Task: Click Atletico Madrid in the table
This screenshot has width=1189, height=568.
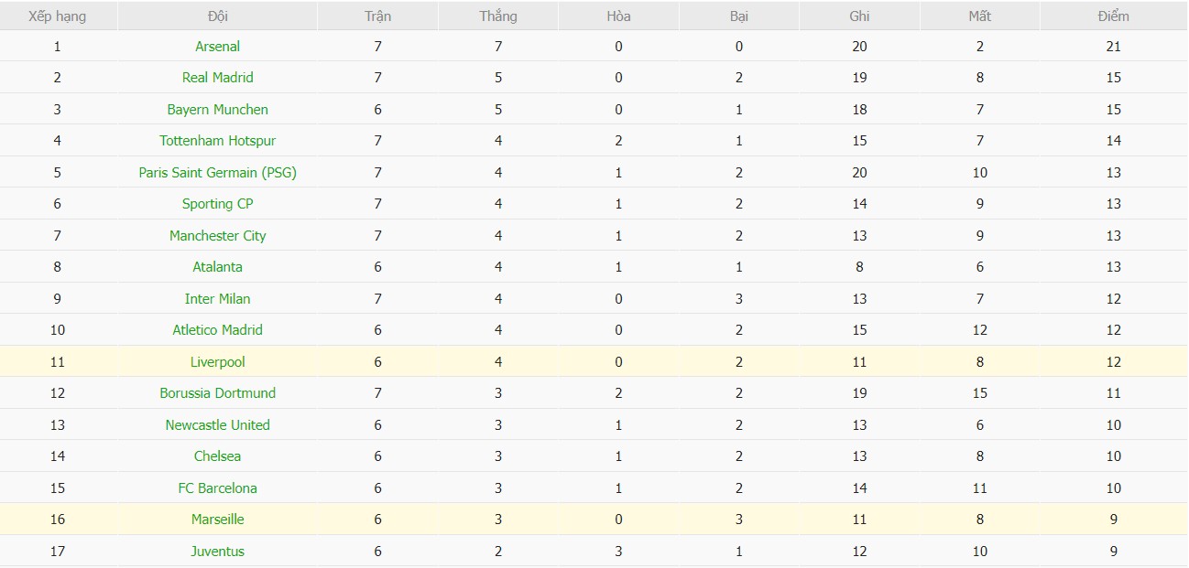Action: 218,330
